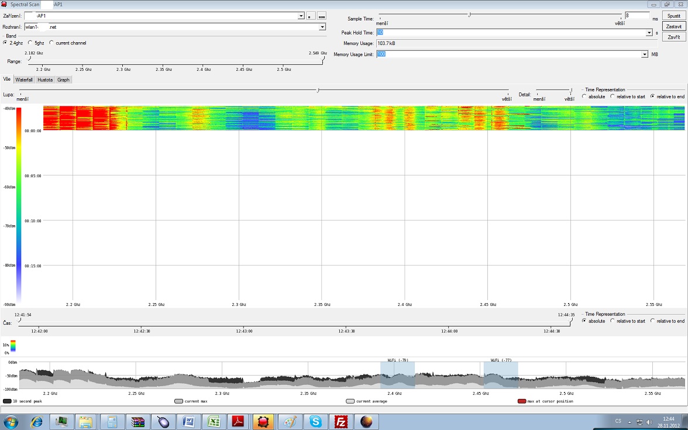Screen dimensions: 688x430
Task: Click the density percentage color legend
Action: [13, 346]
